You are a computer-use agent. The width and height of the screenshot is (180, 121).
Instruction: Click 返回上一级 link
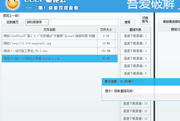[10, 16]
